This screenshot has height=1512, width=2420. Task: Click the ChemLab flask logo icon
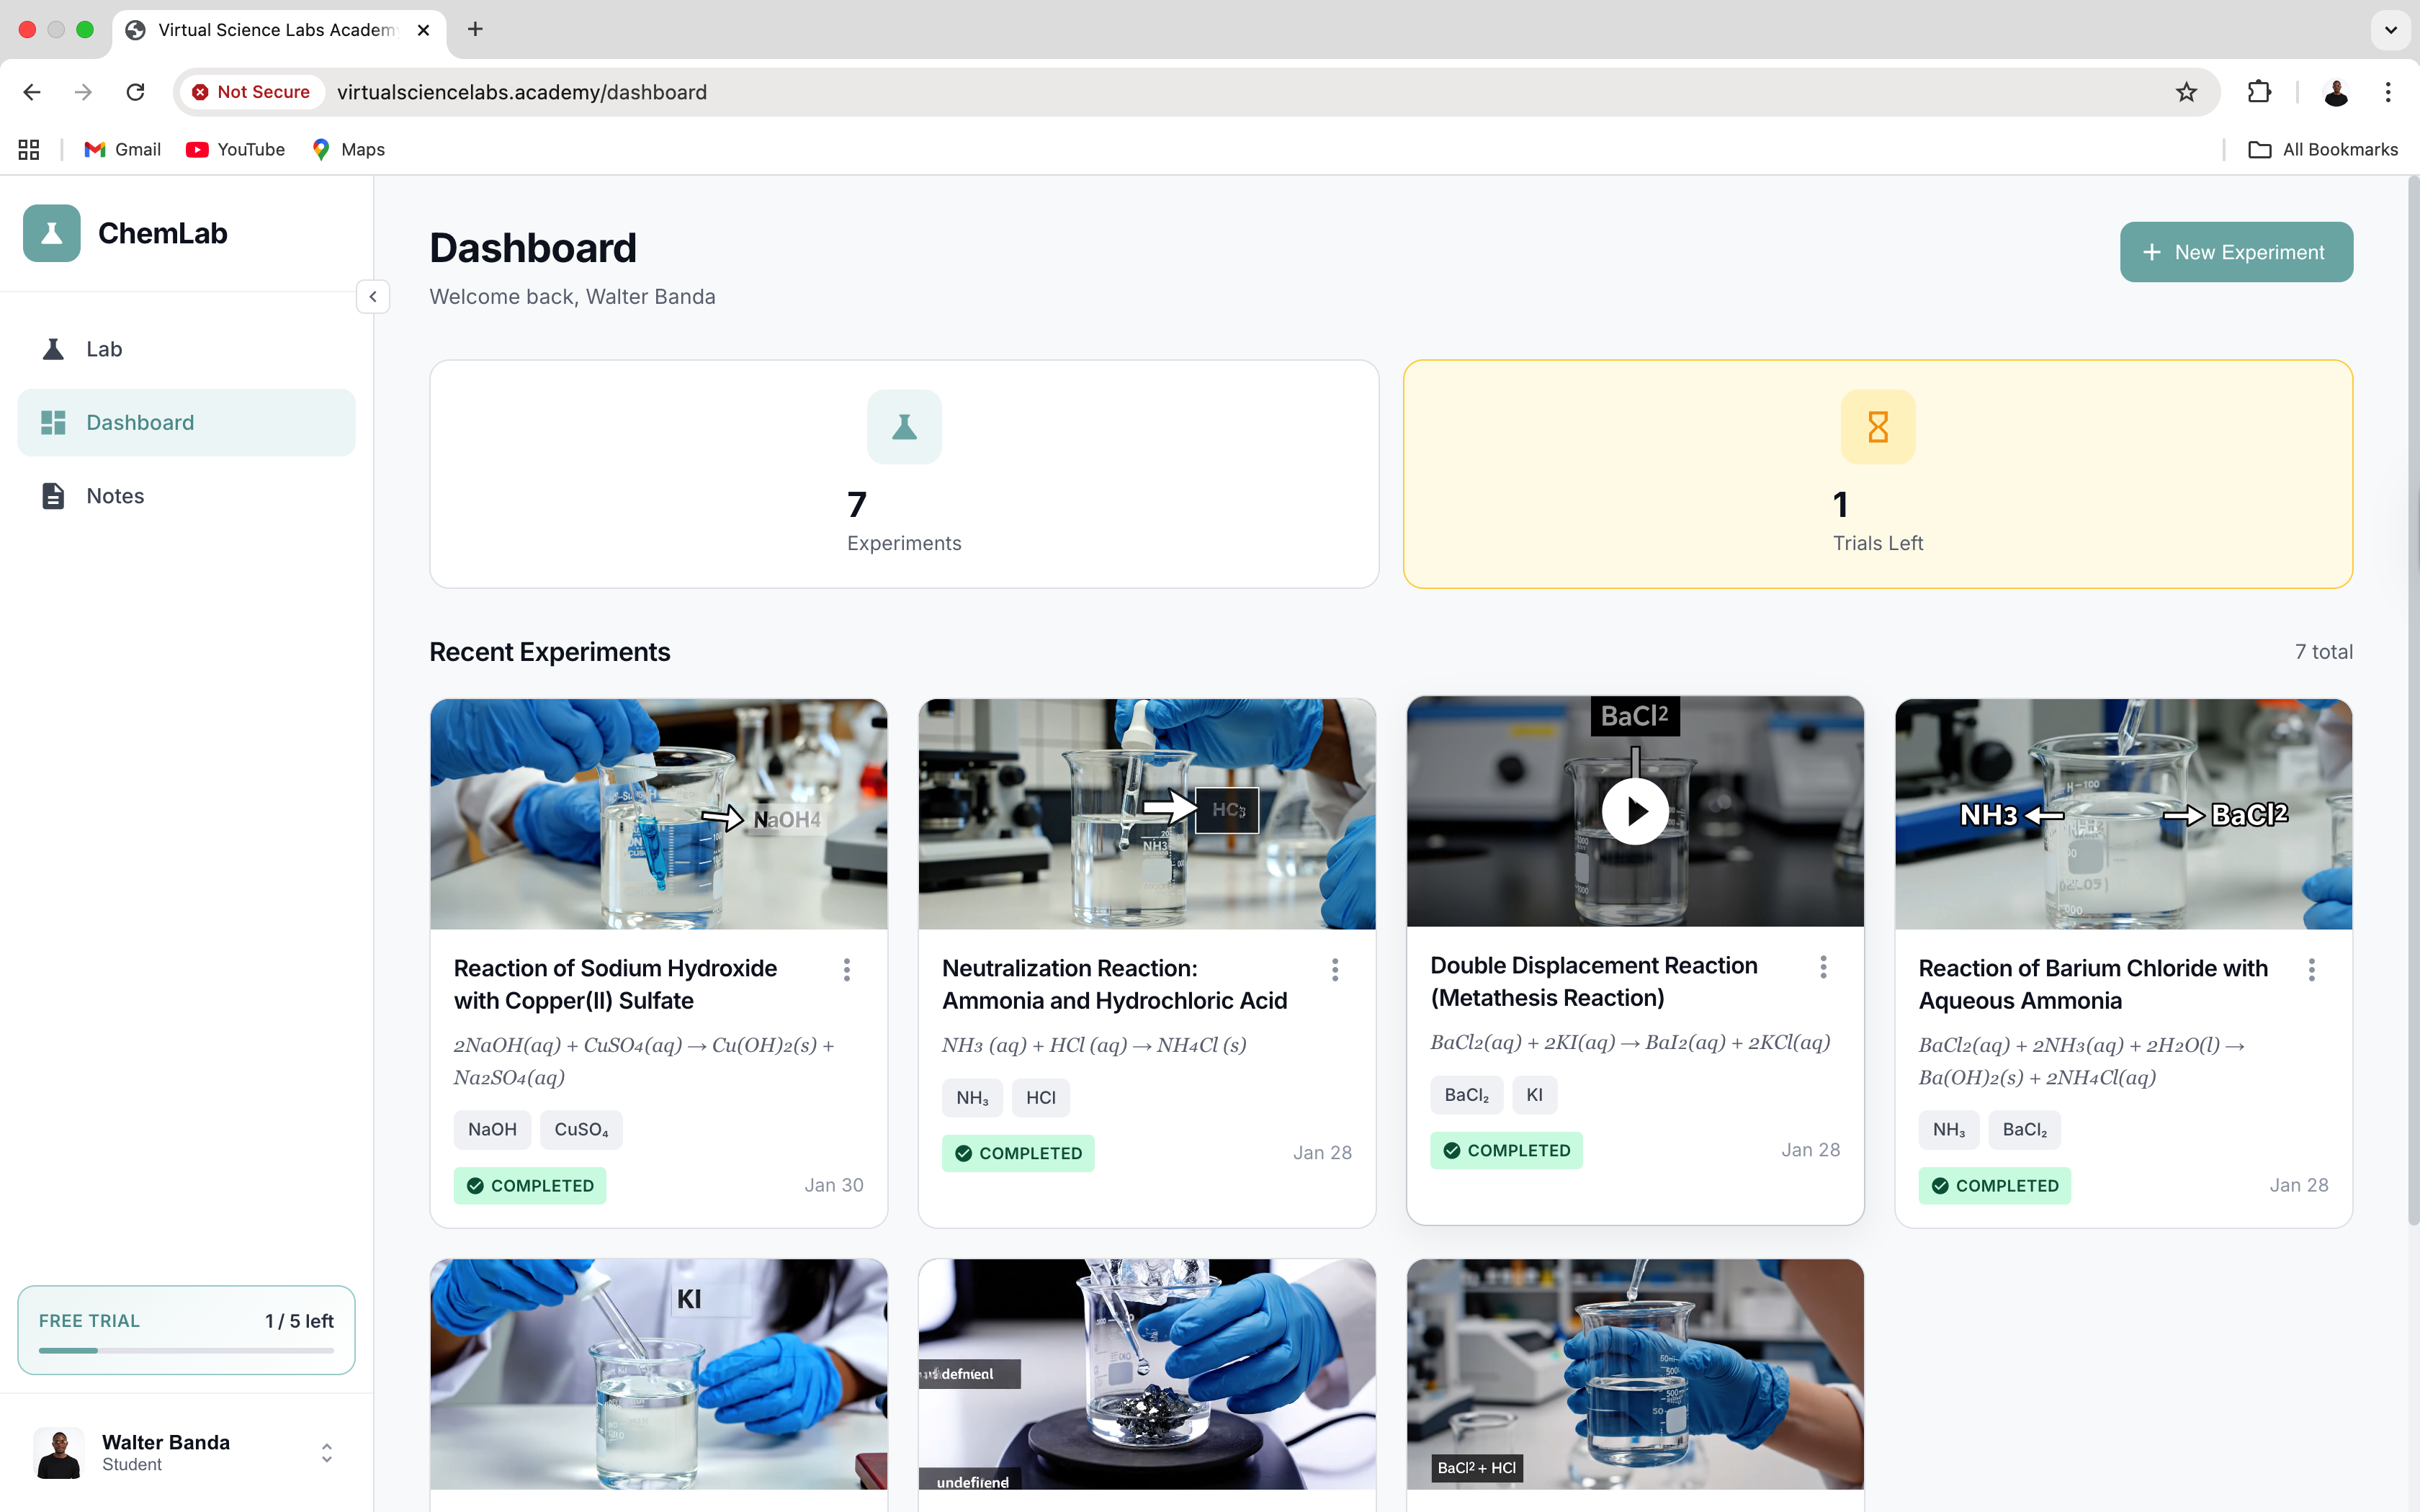point(51,233)
